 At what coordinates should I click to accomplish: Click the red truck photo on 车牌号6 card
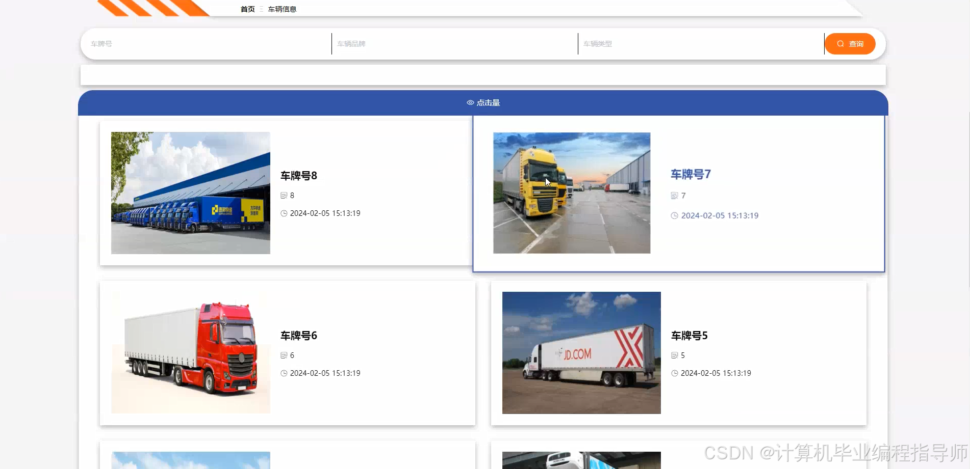click(x=190, y=353)
